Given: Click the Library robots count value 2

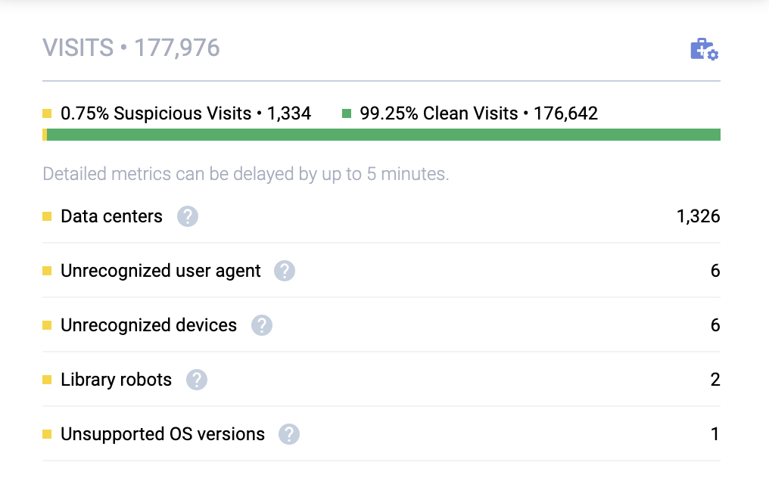Looking at the screenshot, I should click(x=715, y=380).
